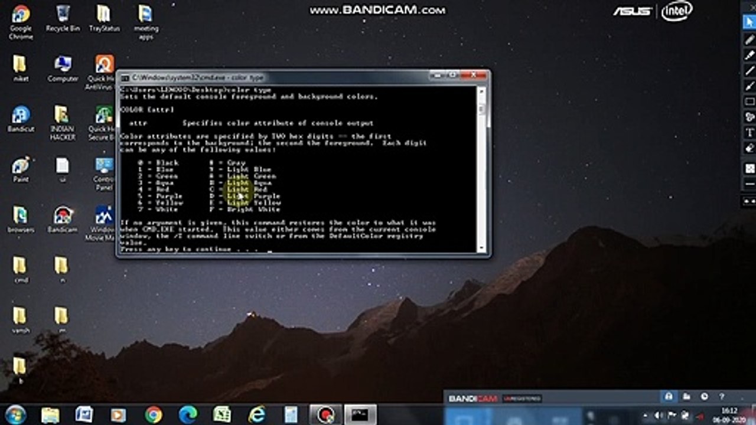Open Google Chrome from the taskbar
This screenshot has width=756, height=425.
pos(154,414)
